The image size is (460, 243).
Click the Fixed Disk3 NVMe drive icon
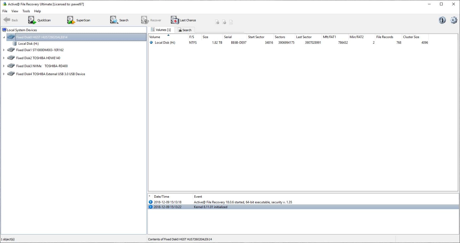tap(11, 66)
